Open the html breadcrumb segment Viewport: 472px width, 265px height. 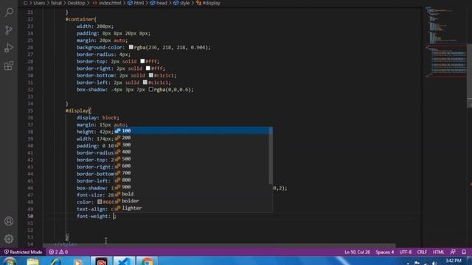(136, 3)
